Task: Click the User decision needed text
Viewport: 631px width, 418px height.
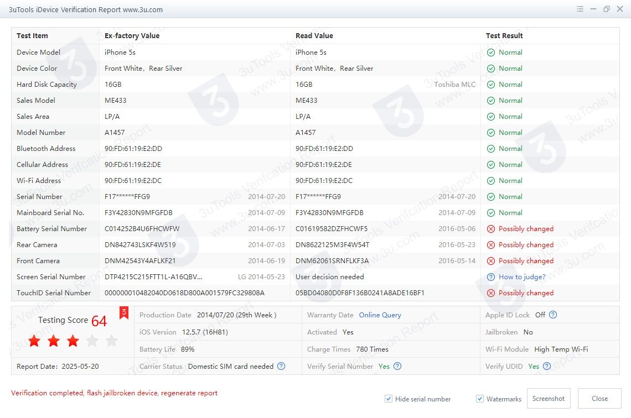Action: click(x=329, y=277)
